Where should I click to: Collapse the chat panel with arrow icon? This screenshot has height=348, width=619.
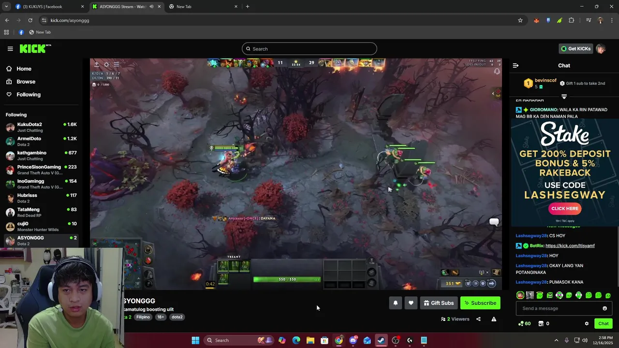[x=516, y=65]
